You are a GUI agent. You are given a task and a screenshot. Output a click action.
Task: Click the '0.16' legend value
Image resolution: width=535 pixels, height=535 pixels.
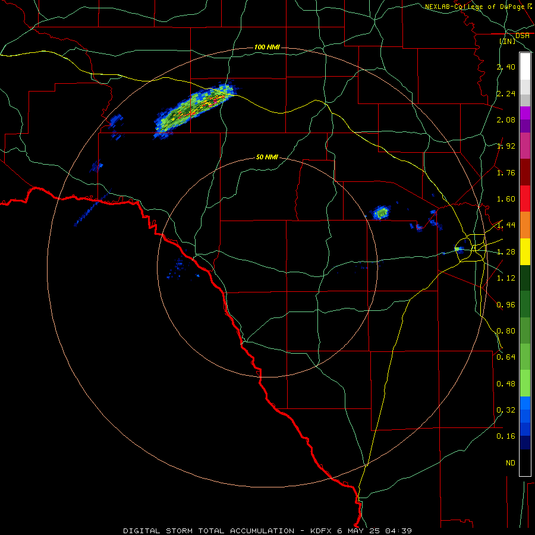tap(506, 436)
